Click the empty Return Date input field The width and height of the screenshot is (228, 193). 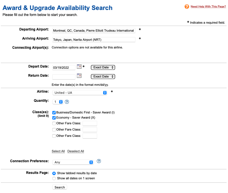(64, 77)
